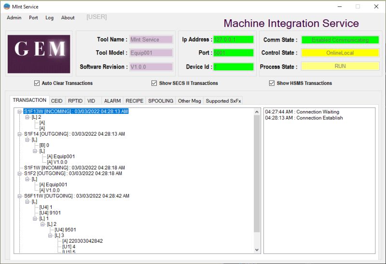Switch to the RPTID tab

75,101
